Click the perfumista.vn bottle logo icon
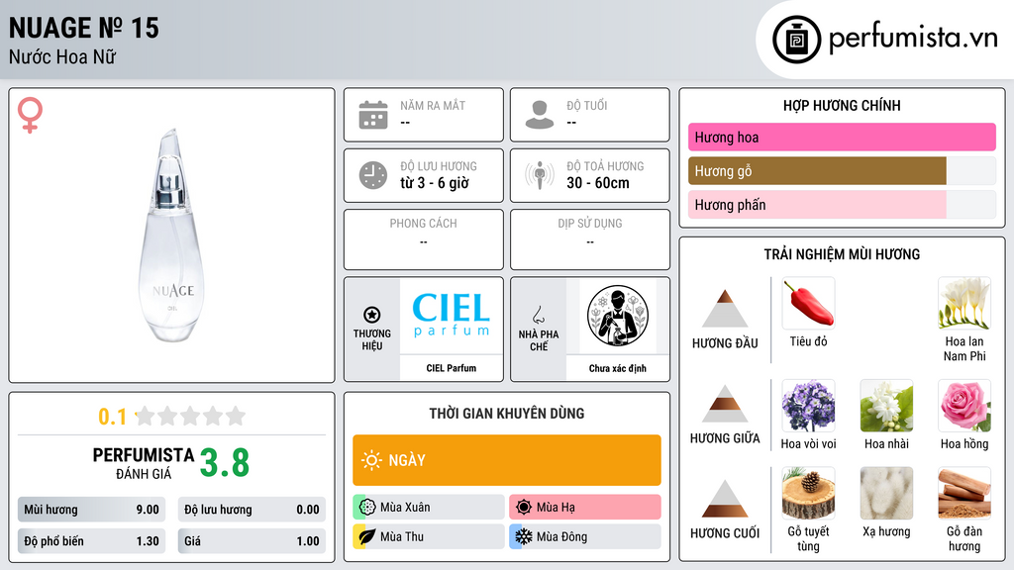This screenshot has height=570, width=1014. (797, 40)
